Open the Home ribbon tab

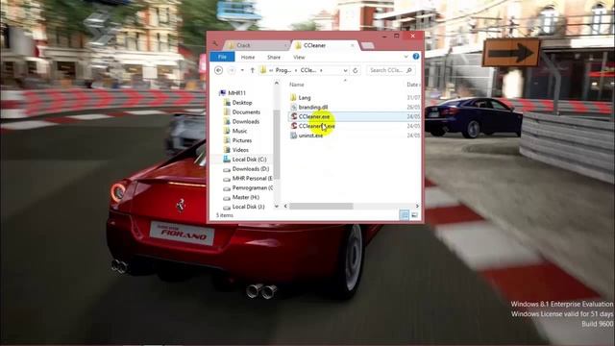point(248,58)
